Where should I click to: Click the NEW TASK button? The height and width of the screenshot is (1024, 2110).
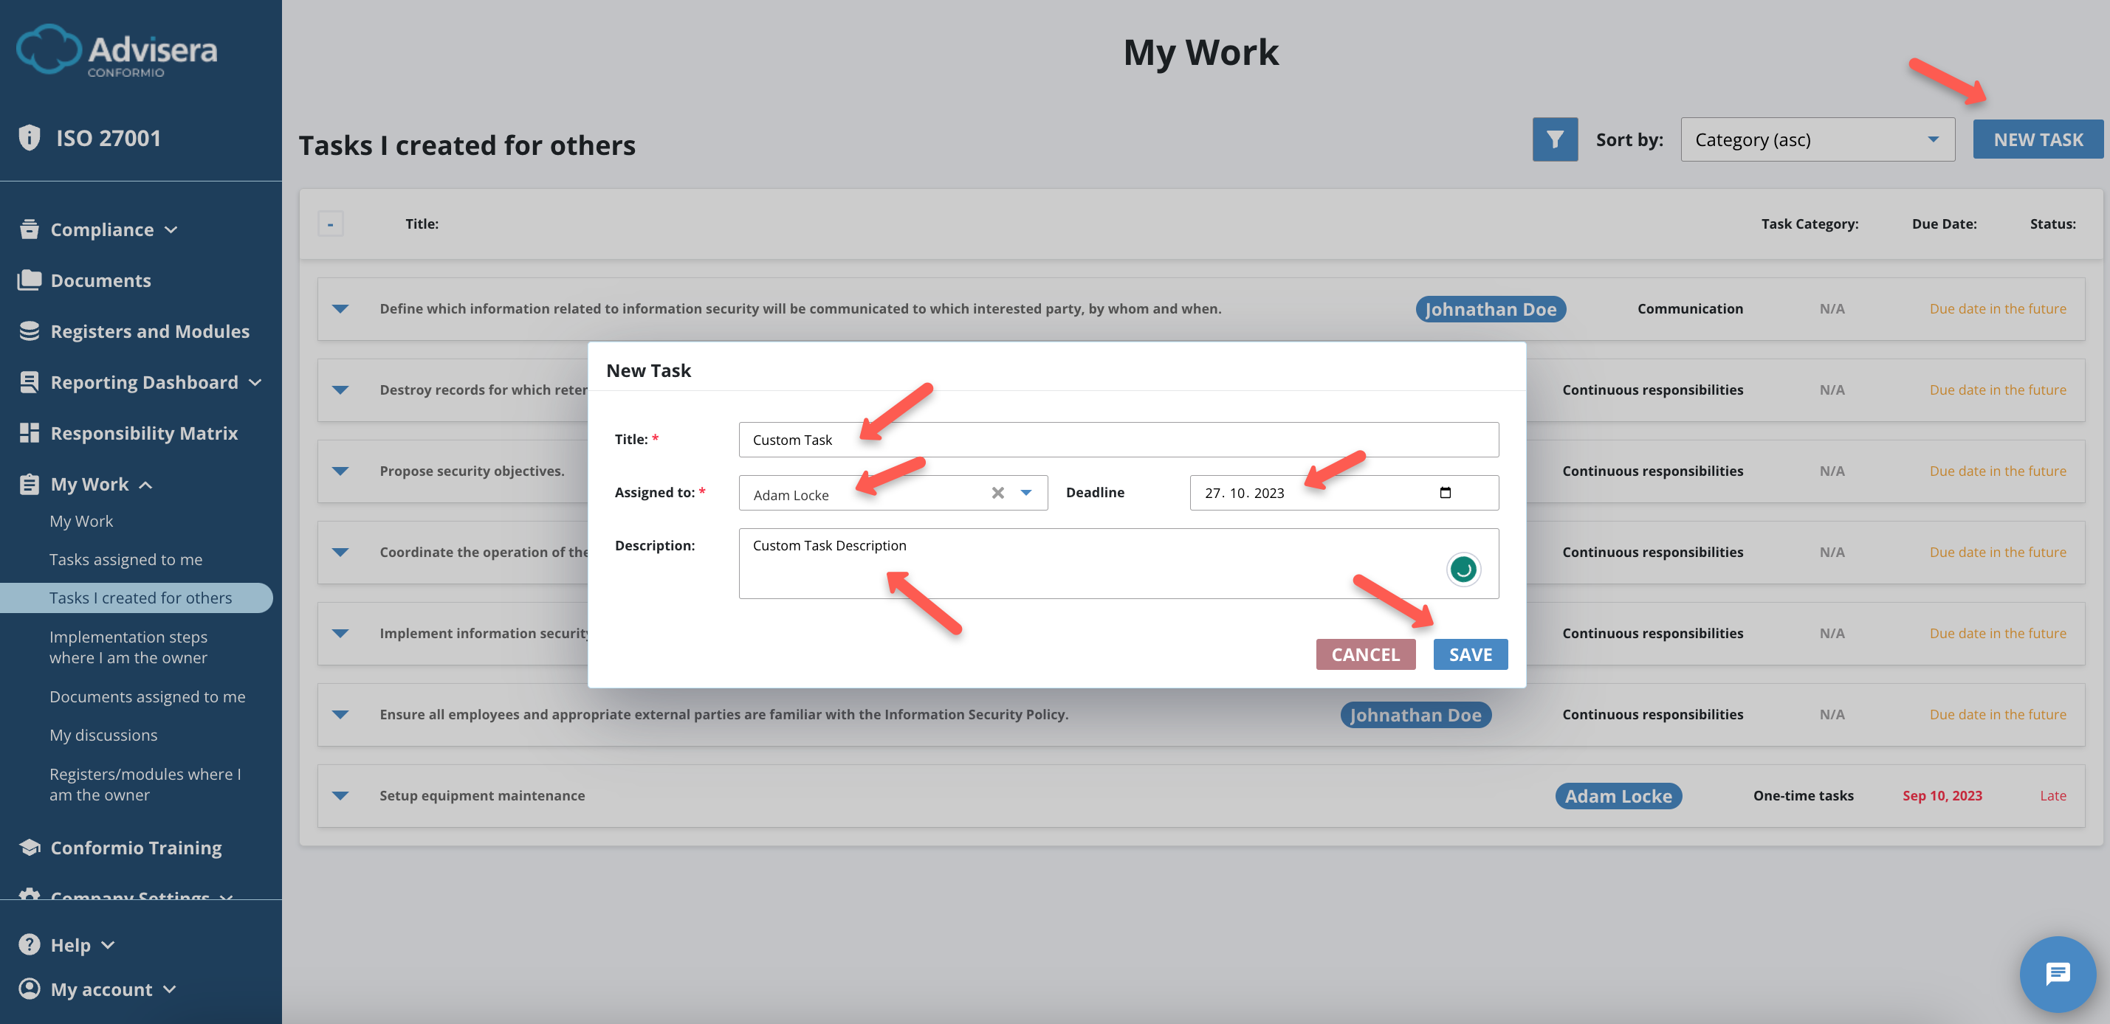(x=2038, y=139)
